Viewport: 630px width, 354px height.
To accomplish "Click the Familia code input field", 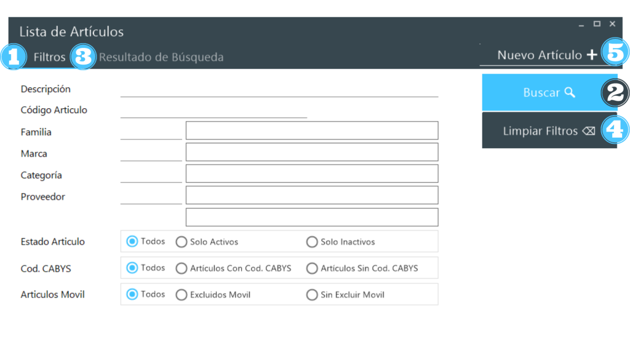I will click(151, 132).
